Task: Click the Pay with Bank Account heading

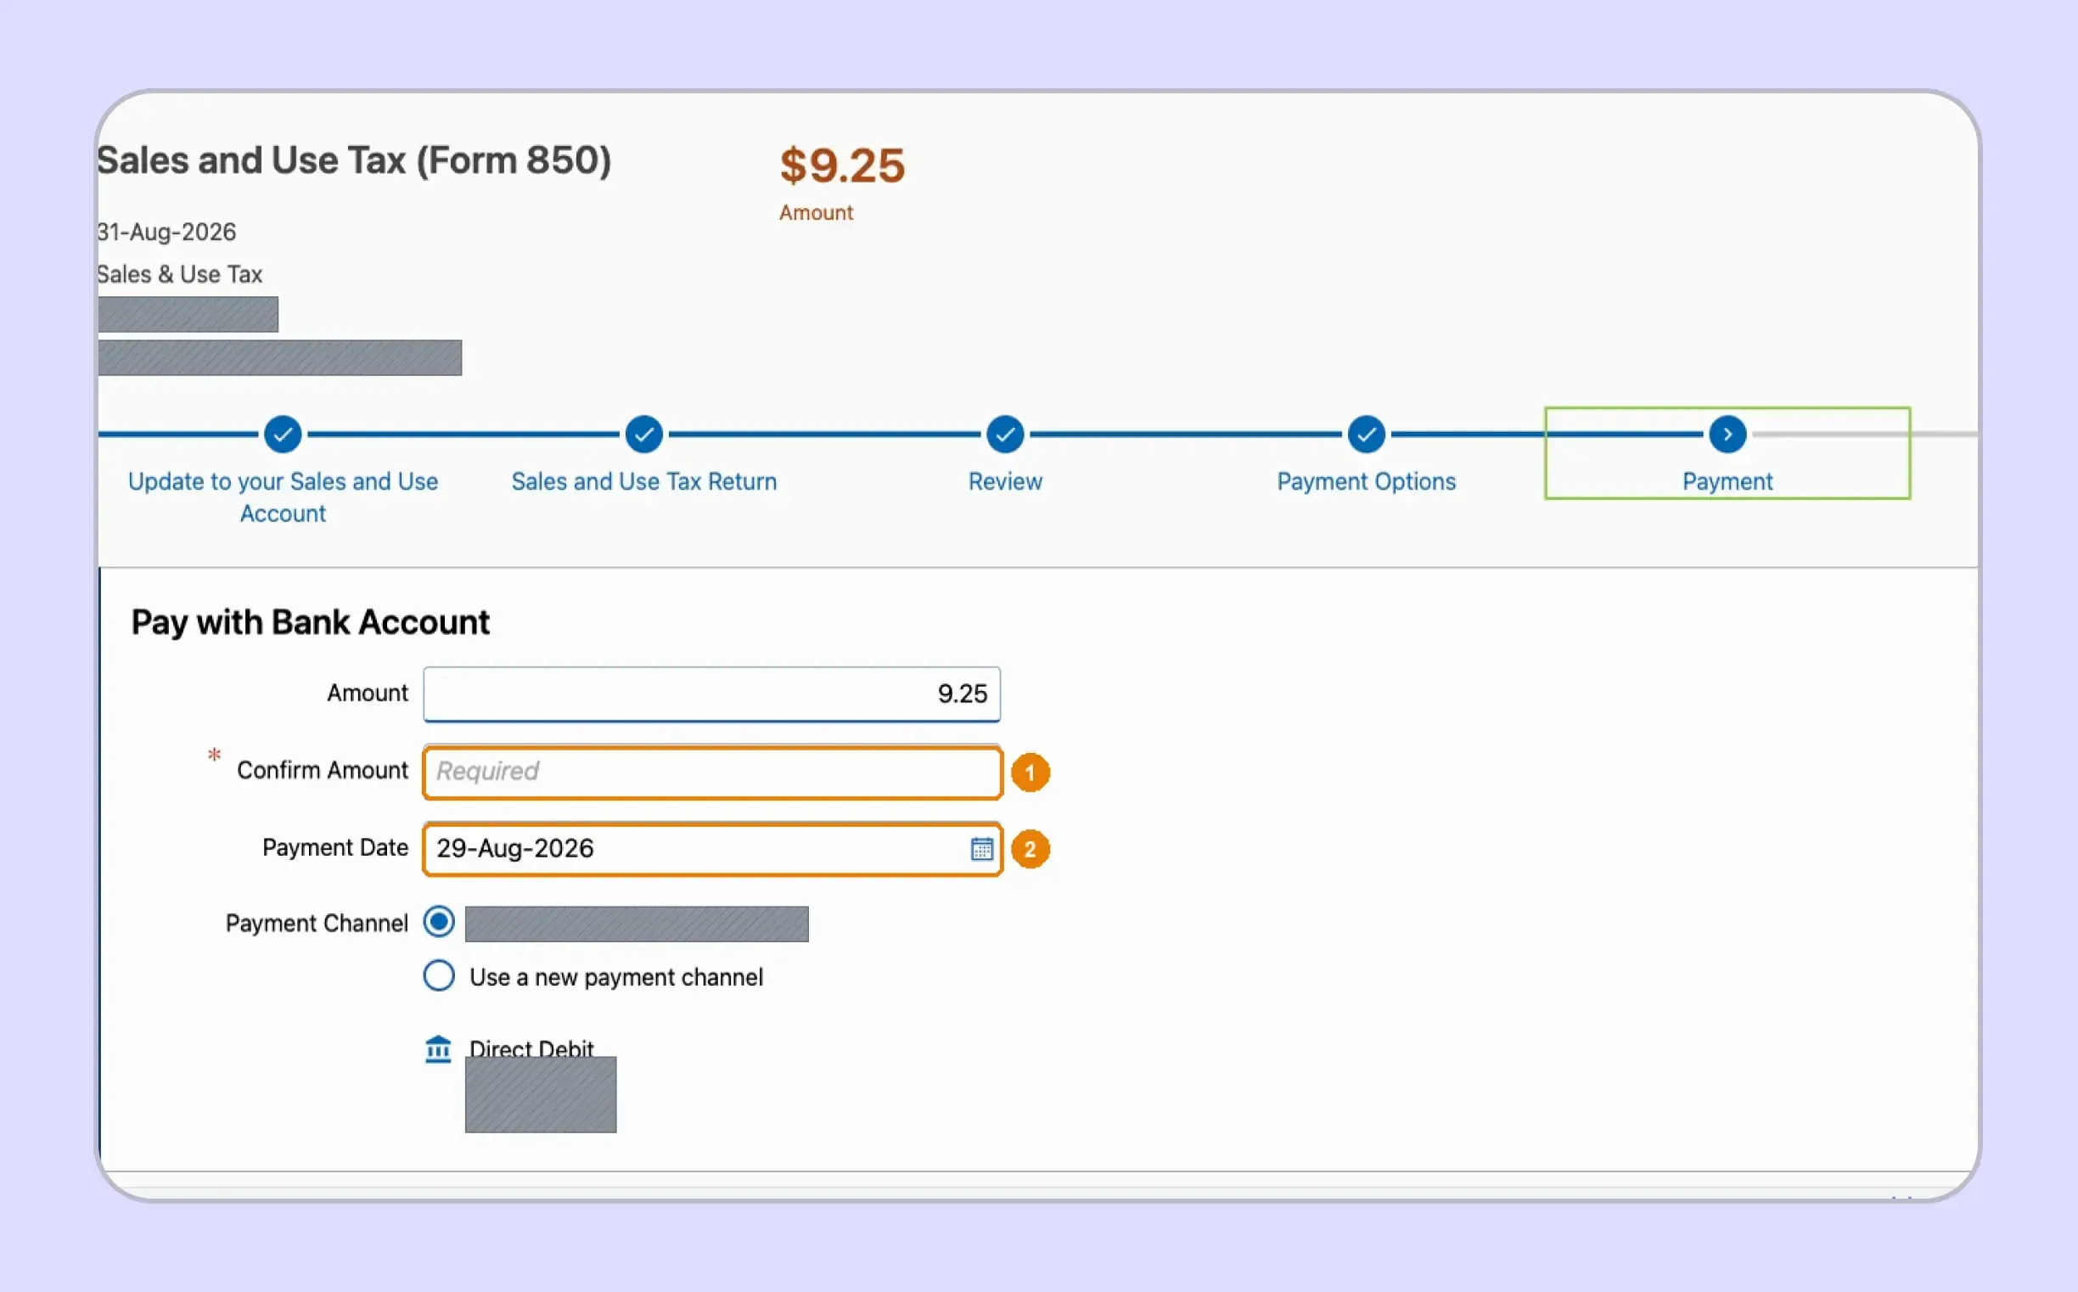Action: [x=310, y=622]
